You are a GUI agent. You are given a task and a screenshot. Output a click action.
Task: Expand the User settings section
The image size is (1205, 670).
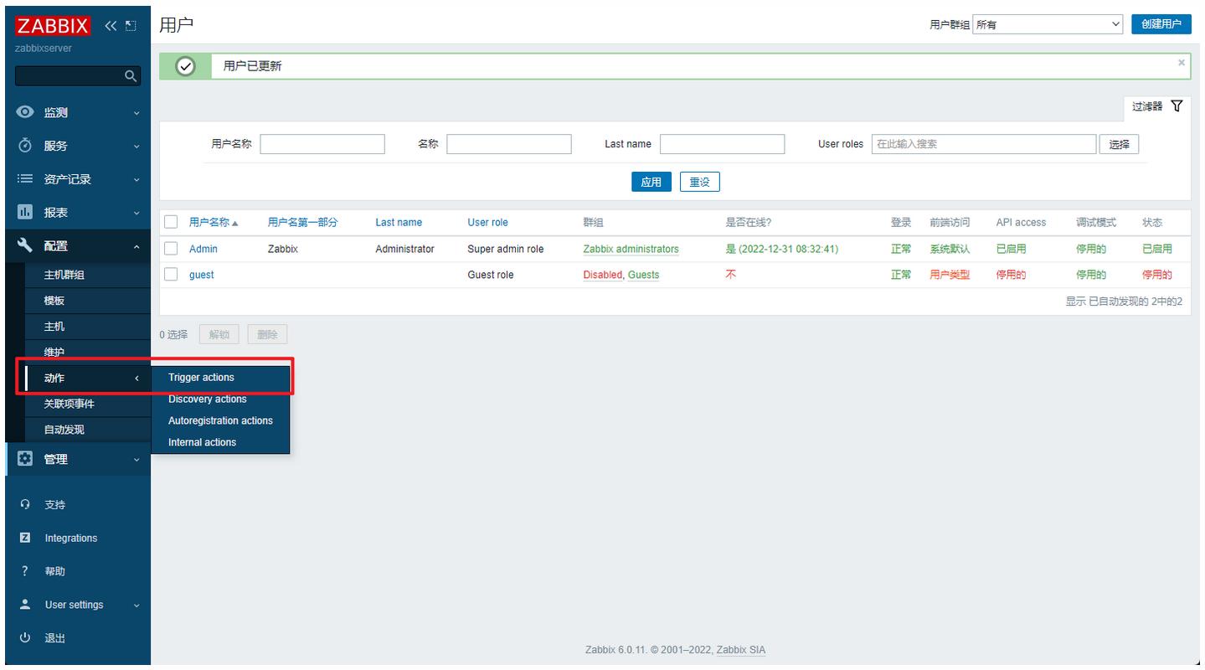point(136,606)
